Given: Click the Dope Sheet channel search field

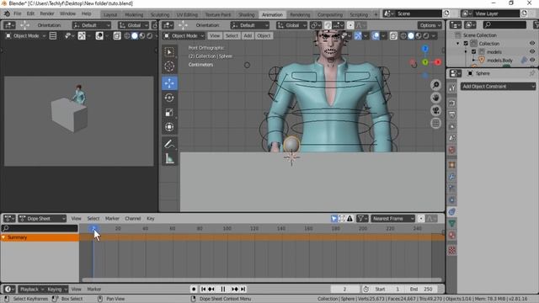Looking at the screenshot, I should pyautogui.click(x=40, y=228).
